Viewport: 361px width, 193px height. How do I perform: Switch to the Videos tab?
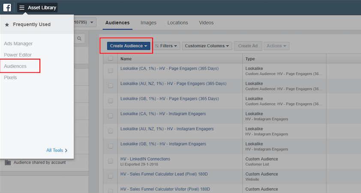click(206, 23)
